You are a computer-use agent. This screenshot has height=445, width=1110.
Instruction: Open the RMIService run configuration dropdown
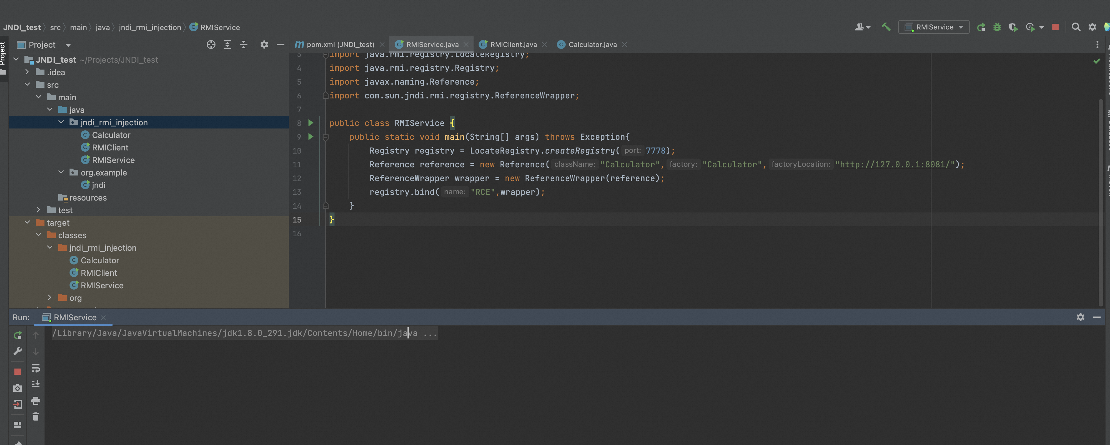934,27
